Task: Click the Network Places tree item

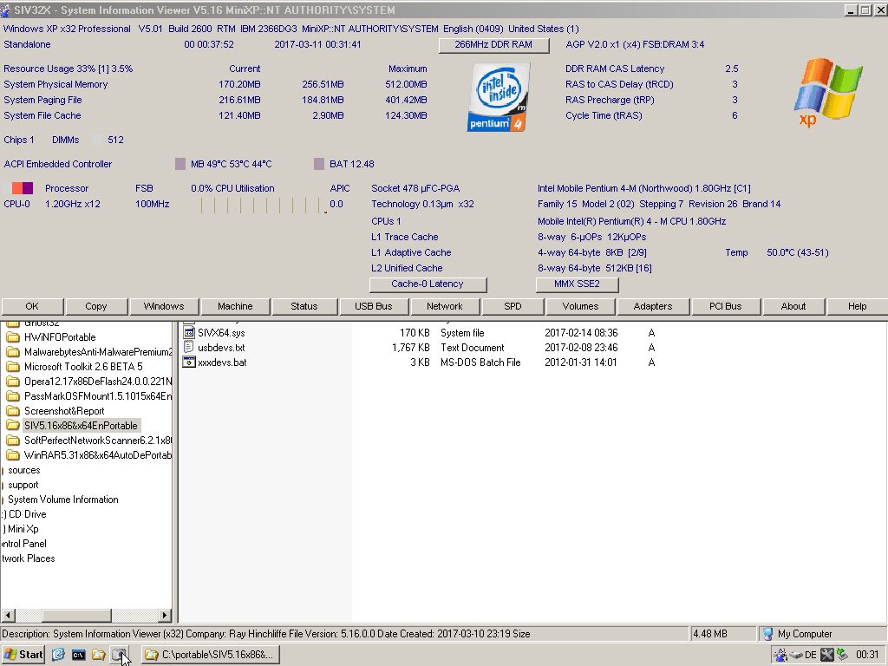Action: [x=29, y=558]
